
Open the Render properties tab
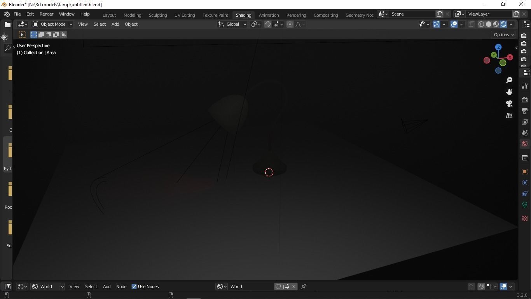pos(525,100)
